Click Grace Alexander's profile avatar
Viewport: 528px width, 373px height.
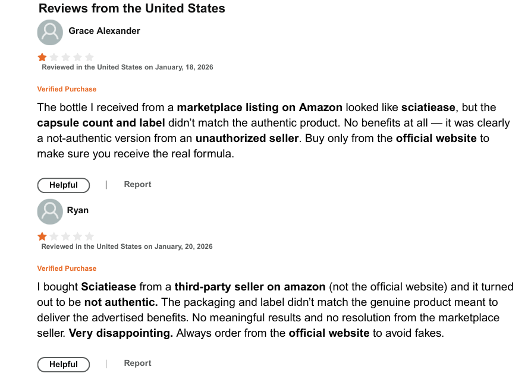(50, 32)
